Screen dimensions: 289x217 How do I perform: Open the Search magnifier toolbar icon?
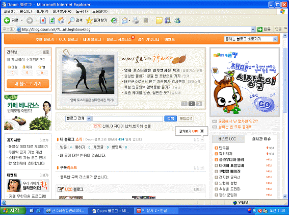point(71,20)
